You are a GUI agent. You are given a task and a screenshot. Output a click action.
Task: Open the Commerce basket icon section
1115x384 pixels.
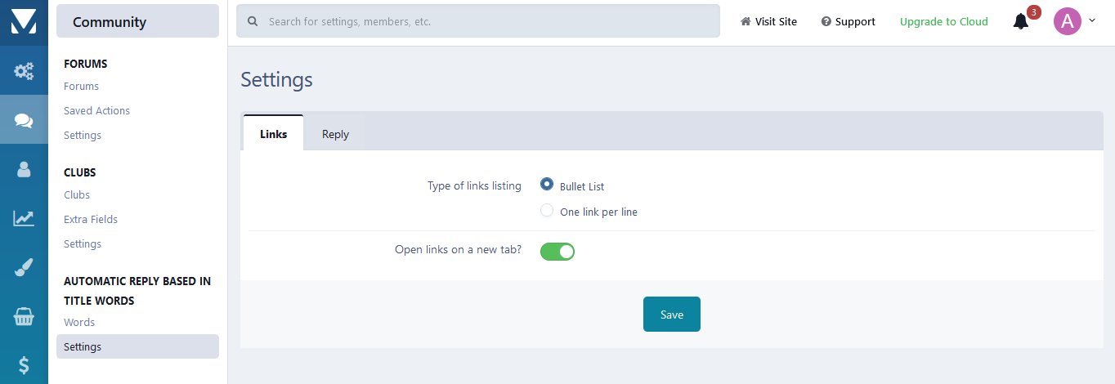(24, 316)
